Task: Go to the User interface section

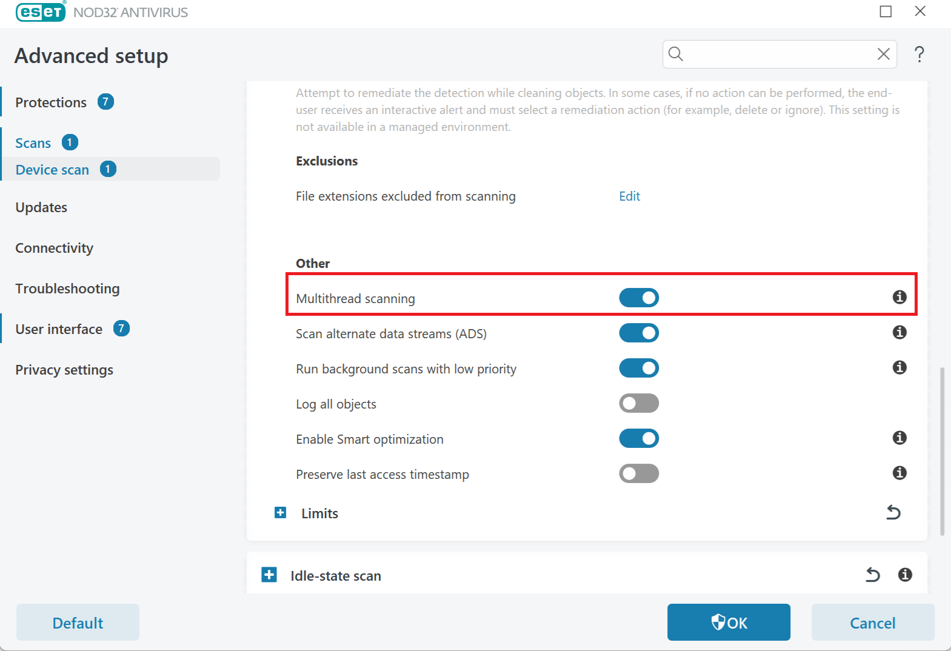Action: 59,329
